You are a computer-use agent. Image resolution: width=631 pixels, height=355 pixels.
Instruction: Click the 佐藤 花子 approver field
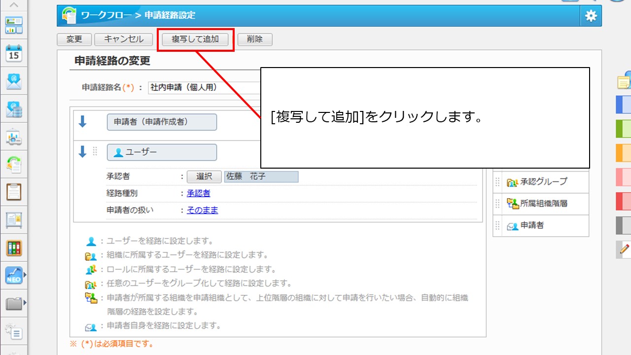tap(261, 177)
